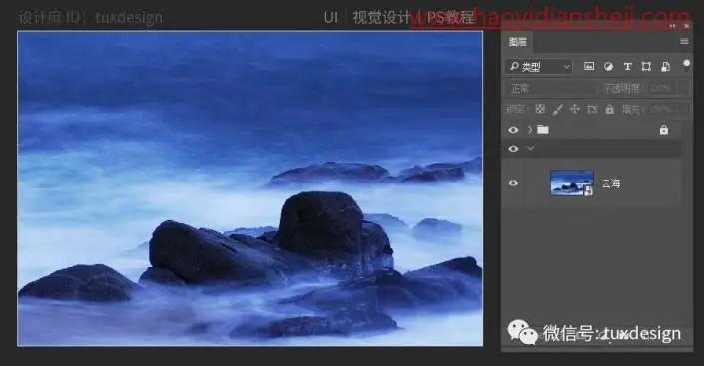
Task: Click the sea of clouds canvas image
Action: point(251,188)
